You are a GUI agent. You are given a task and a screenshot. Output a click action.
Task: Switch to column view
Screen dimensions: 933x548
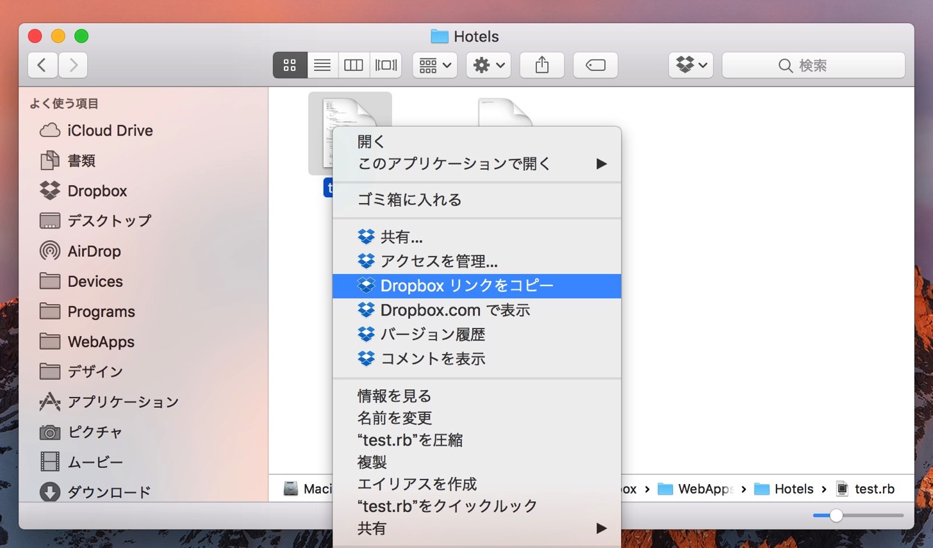coord(354,65)
